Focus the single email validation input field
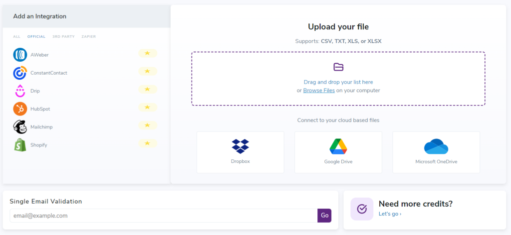Viewport: 511px width, 235px height. (163, 216)
